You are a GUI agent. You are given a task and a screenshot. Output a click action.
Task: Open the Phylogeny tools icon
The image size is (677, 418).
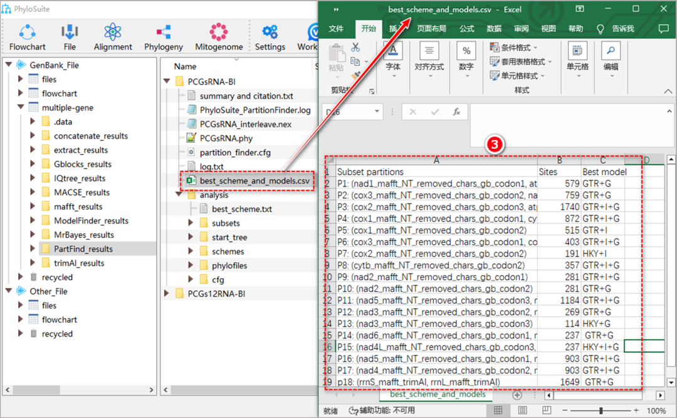[163, 37]
